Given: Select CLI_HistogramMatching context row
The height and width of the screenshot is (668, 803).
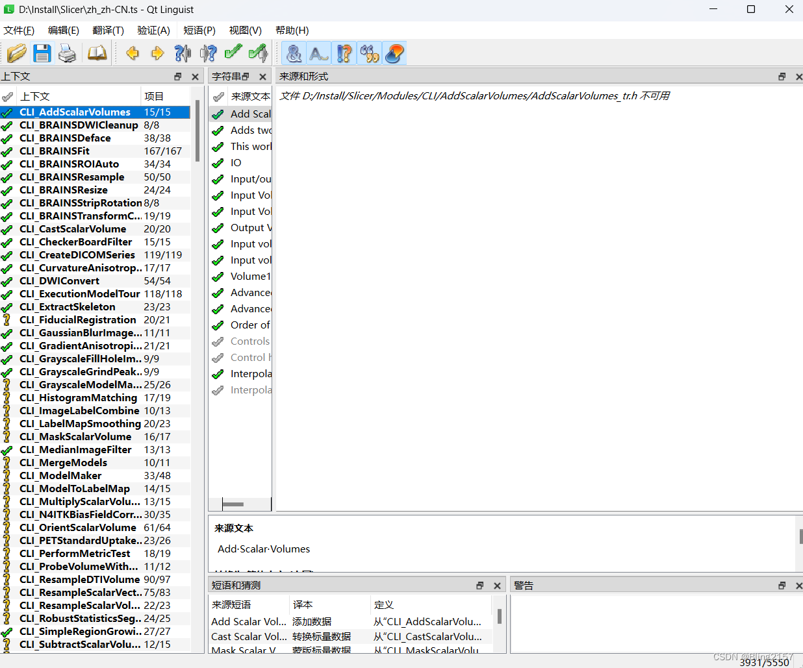Looking at the screenshot, I should (x=96, y=398).
